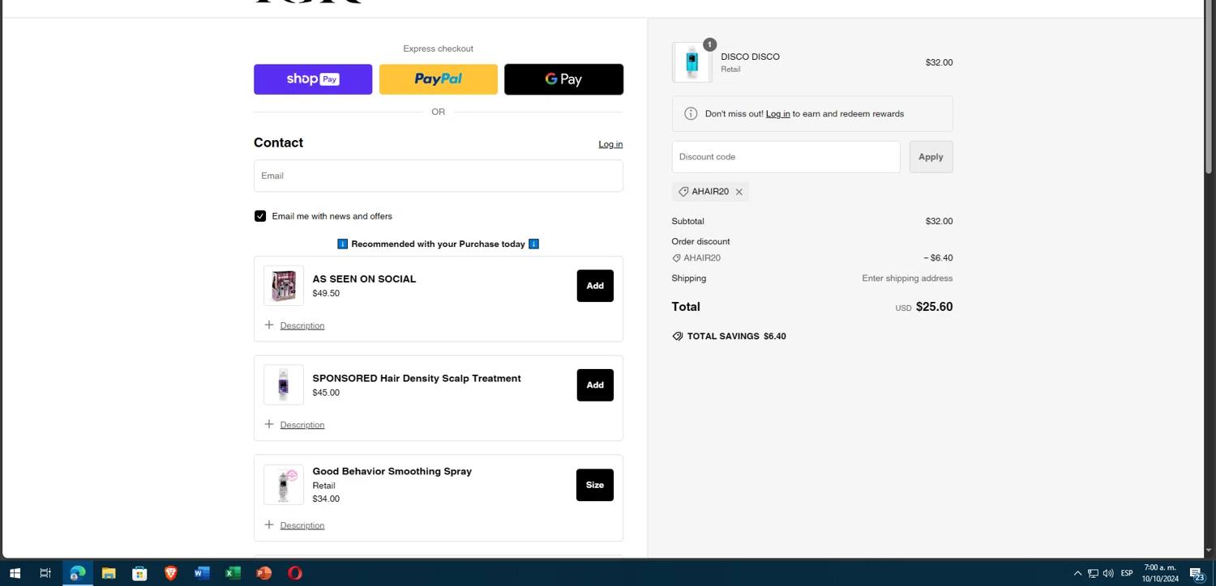Open Hair Density Scalp Treatment thumbnail
The width and height of the screenshot is (1216, 586).
284,385
